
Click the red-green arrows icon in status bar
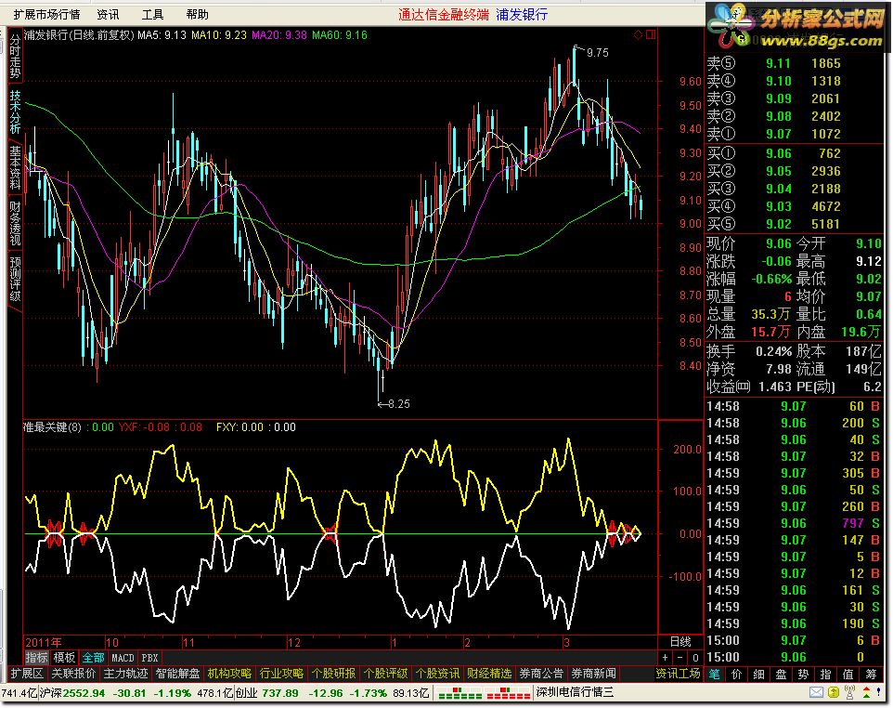[866, 692]
